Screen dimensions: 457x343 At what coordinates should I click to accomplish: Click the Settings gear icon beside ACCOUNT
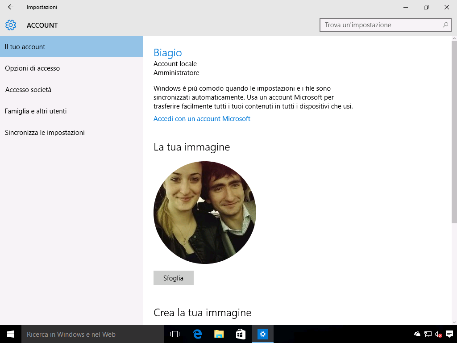pos(11,25)
